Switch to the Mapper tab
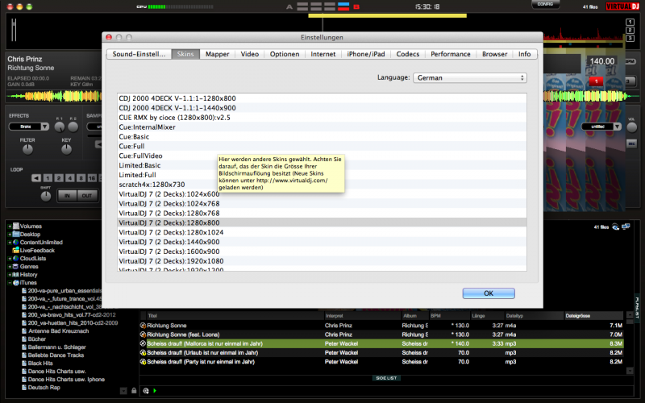Image resolution: width=645 pixels, height=403 pixels. click(x=216, y=54)
